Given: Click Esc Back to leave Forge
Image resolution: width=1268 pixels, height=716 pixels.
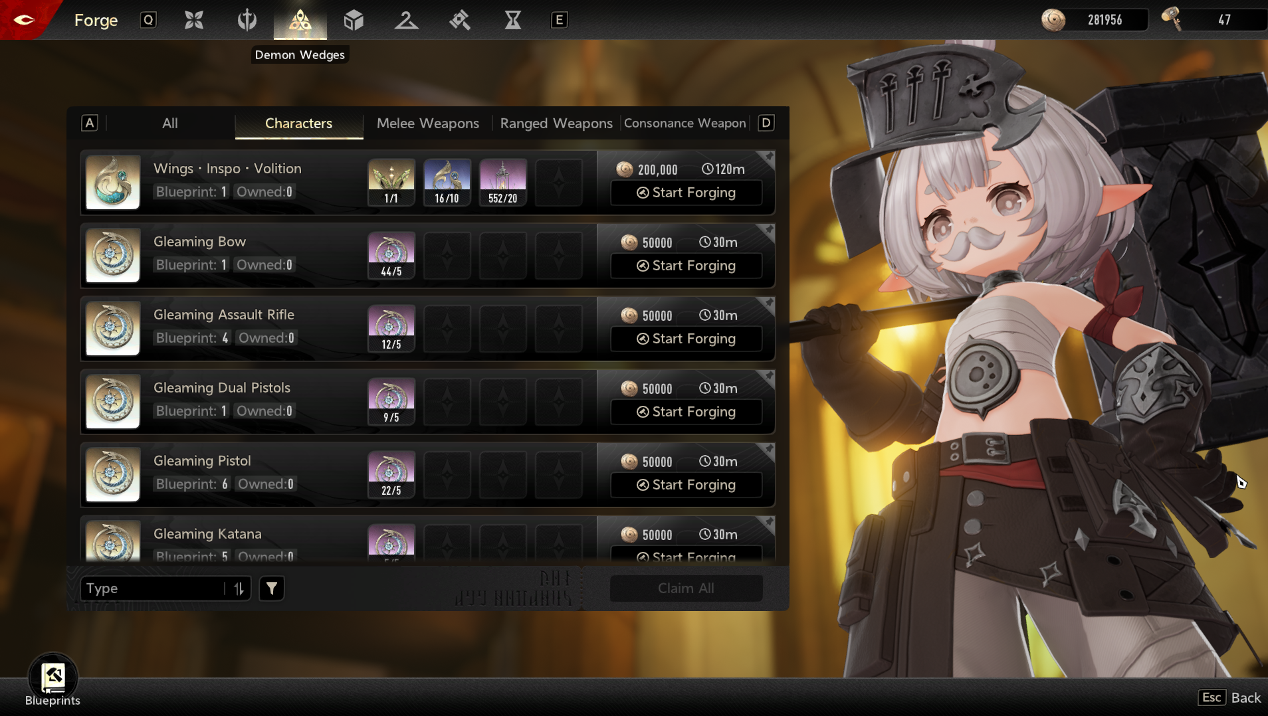Looking at the screenshot, I should click(1230, 697).
